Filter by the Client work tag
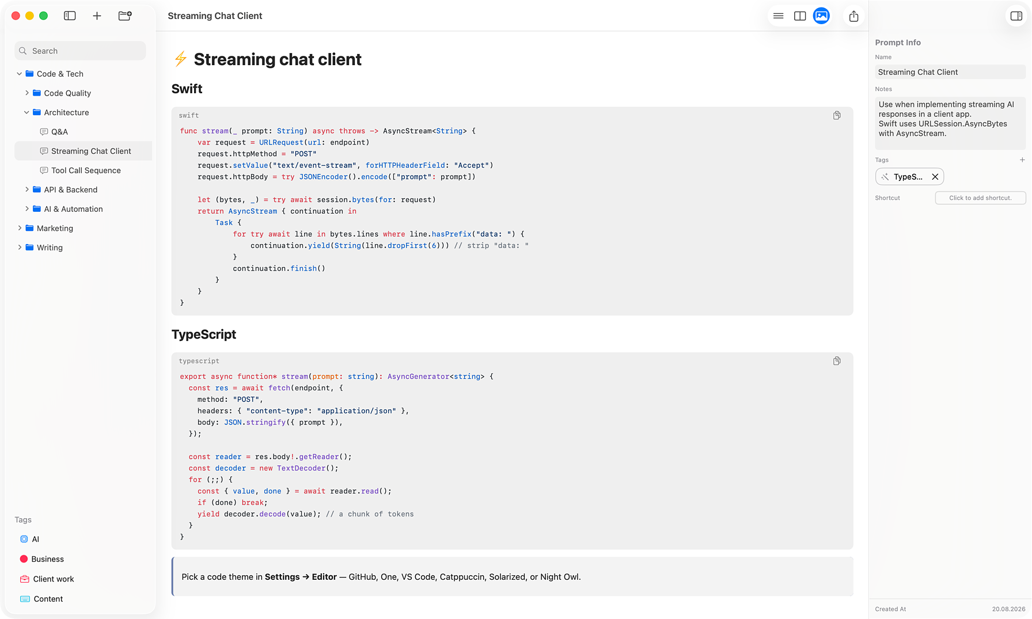 47,579
